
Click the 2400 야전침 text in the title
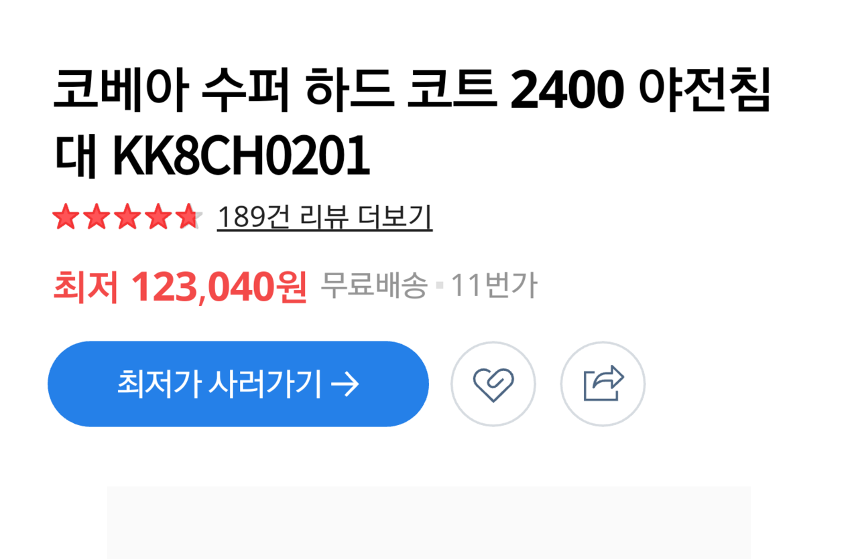coord(640,90)
